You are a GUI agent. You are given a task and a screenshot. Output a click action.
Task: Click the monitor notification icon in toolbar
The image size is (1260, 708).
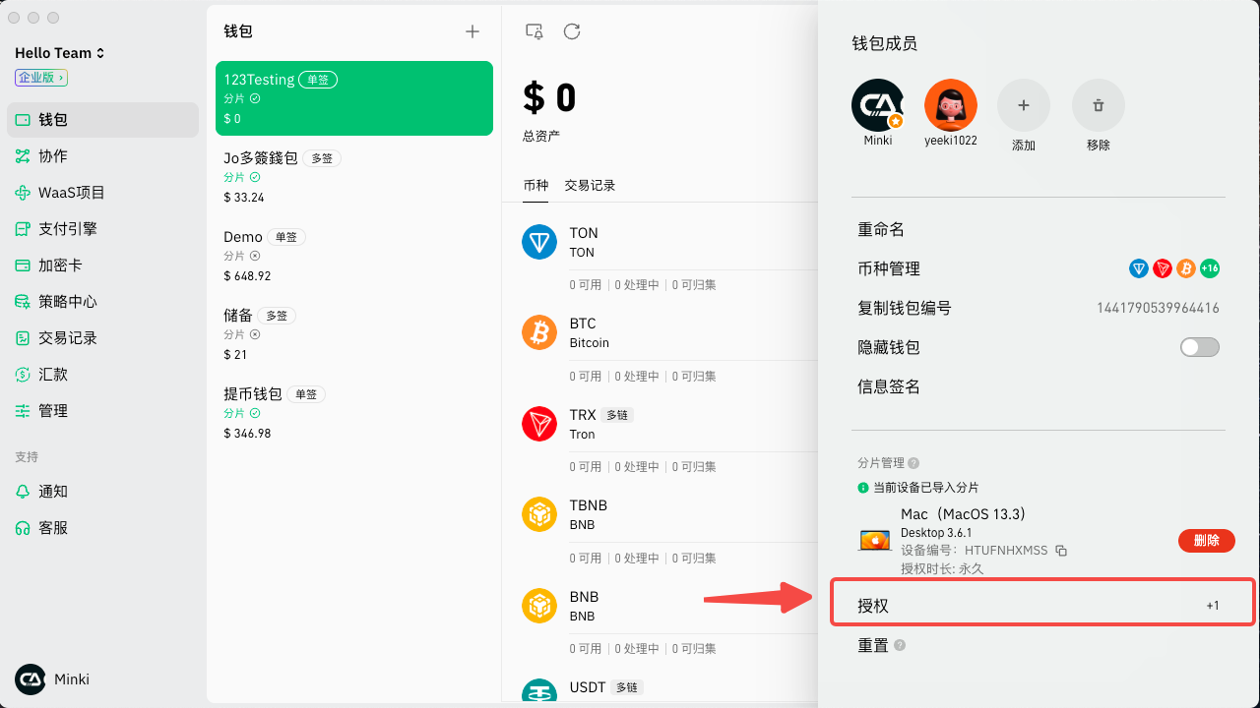coord(535,31)
